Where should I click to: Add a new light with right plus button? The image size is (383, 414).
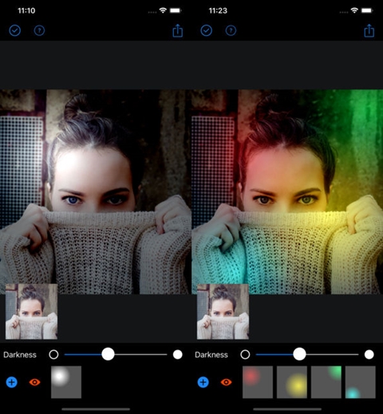point(203,382)
